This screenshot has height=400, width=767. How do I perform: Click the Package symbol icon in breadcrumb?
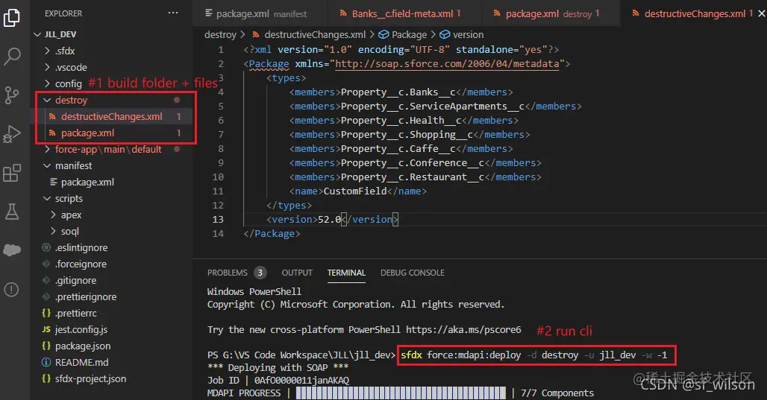384,35
